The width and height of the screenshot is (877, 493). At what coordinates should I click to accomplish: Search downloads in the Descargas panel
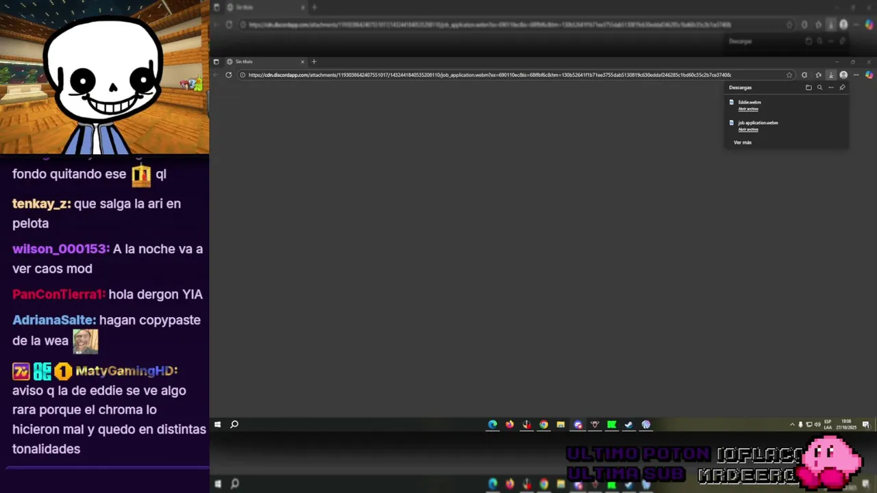pos(819,88)
